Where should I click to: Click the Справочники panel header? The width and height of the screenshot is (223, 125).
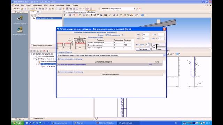[20, 12]
